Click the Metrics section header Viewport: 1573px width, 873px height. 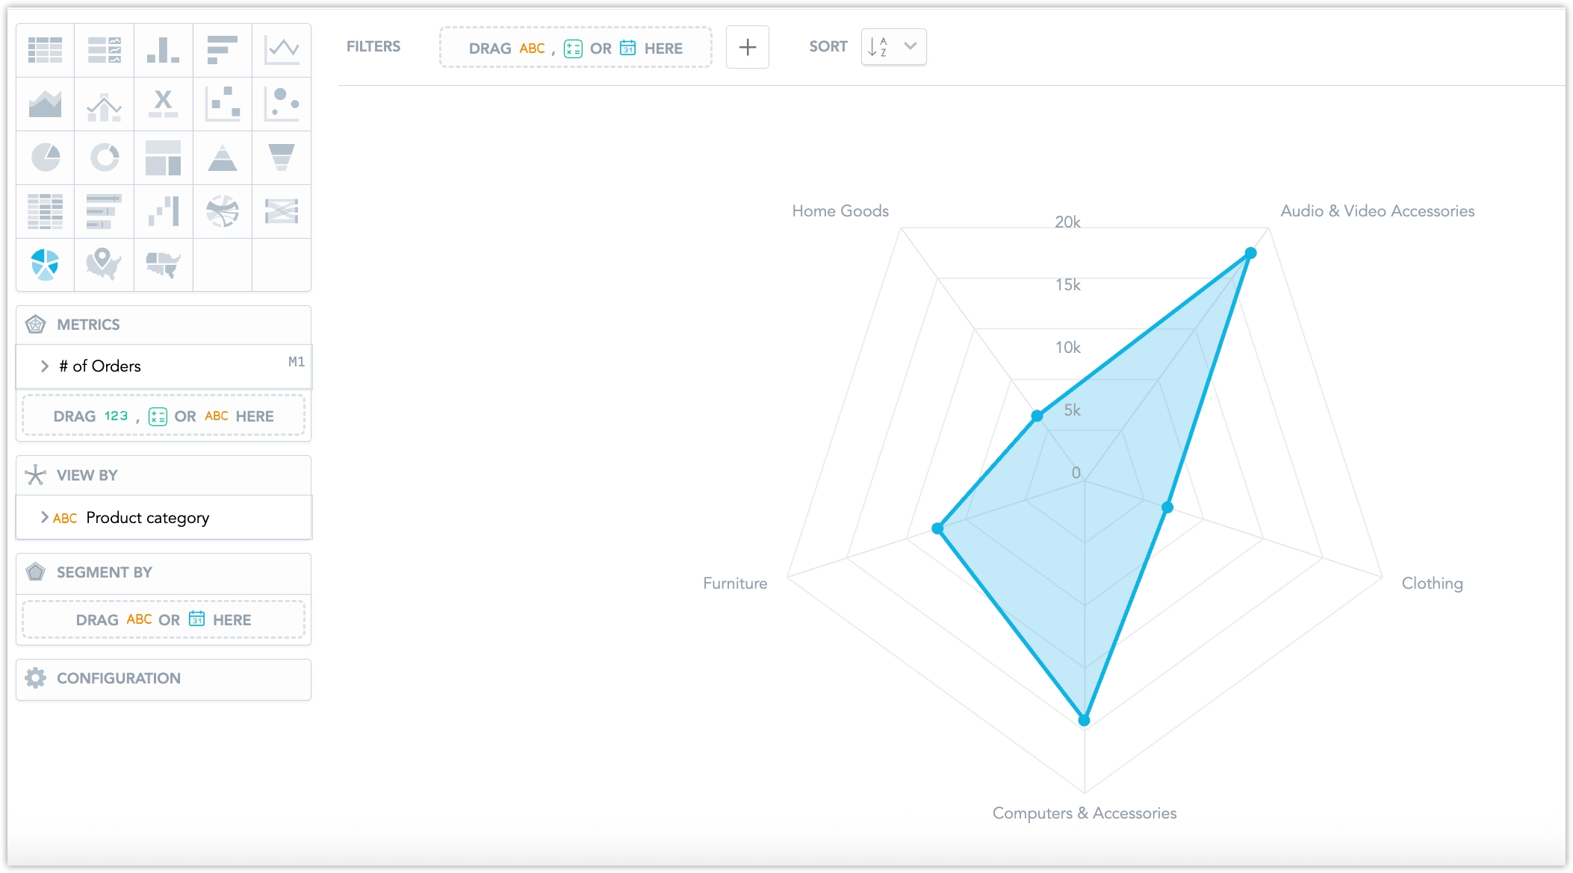[164, 325]
